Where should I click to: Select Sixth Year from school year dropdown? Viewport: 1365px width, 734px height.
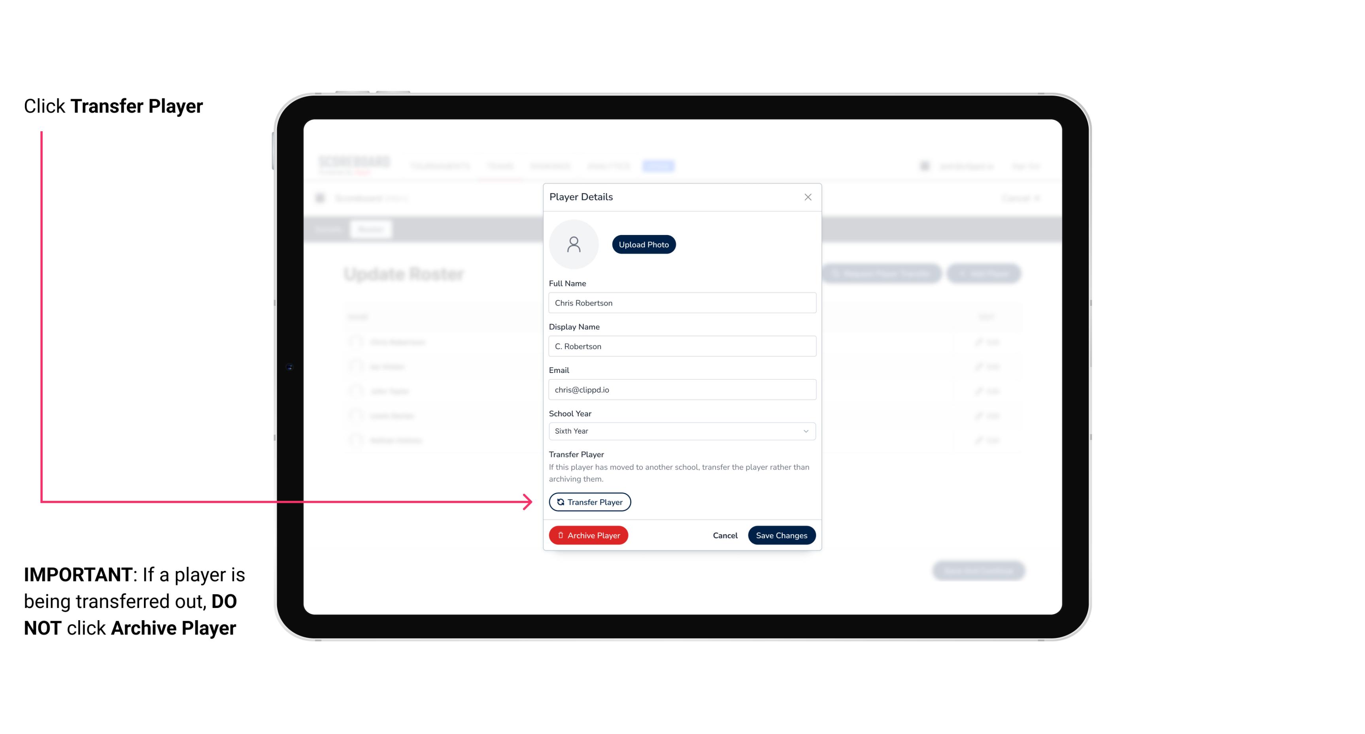tap(681, 430)
